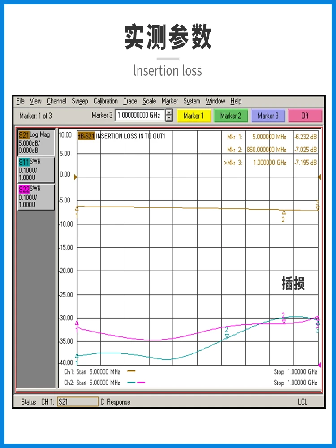This screenshot has height=448, width=336.
Task: Open the Trace menu
Action: (x=130, y=101)
